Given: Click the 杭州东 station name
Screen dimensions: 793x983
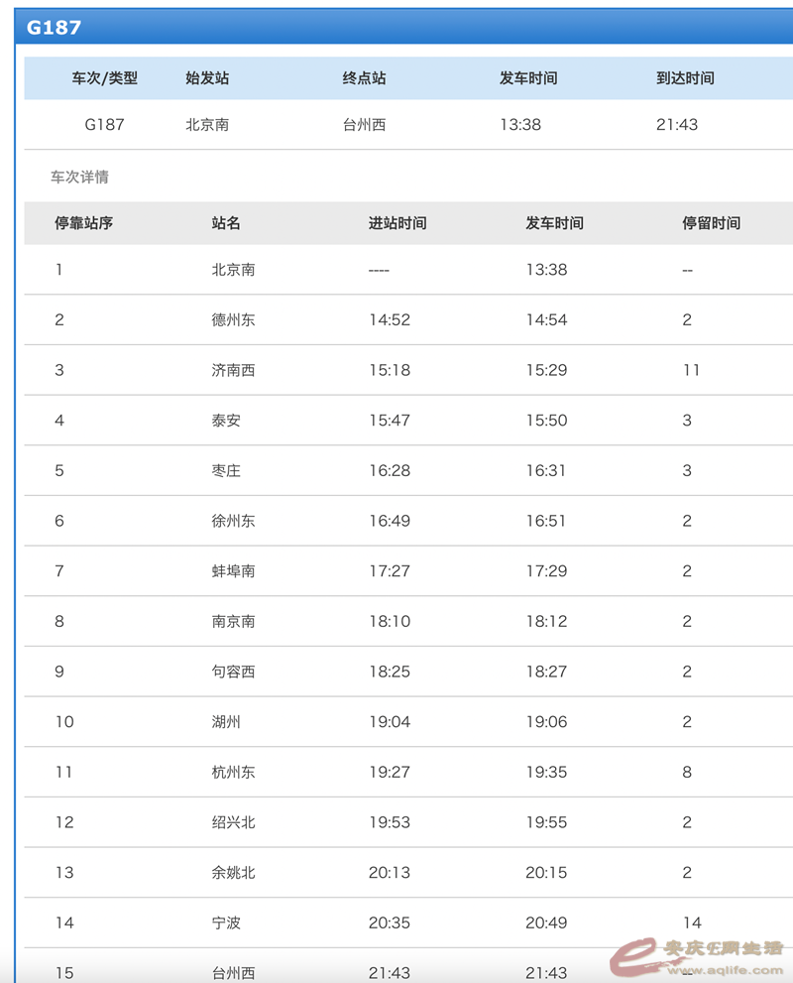Looking at the screenshot, I should pyautogui.click(x=233, y=772).
